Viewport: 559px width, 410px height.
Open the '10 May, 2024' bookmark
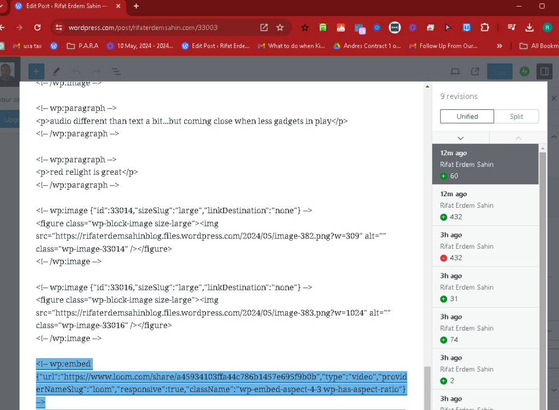(140, 45)
